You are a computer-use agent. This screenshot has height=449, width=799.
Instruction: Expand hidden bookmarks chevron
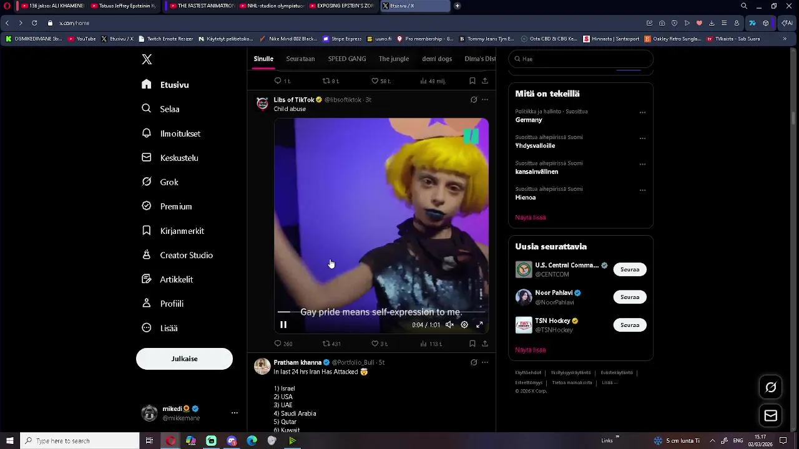tap(785, 39)
